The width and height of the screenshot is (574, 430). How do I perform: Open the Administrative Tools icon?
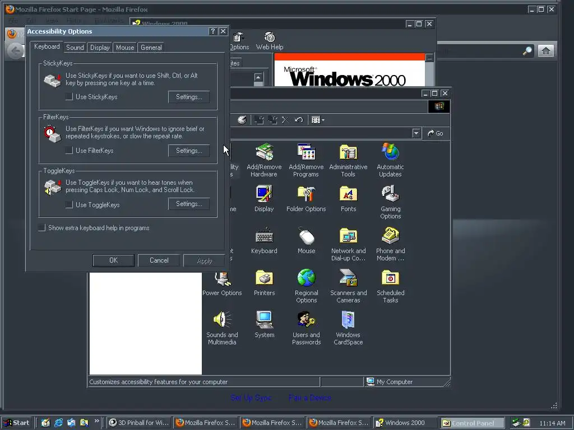pos(348,160)
